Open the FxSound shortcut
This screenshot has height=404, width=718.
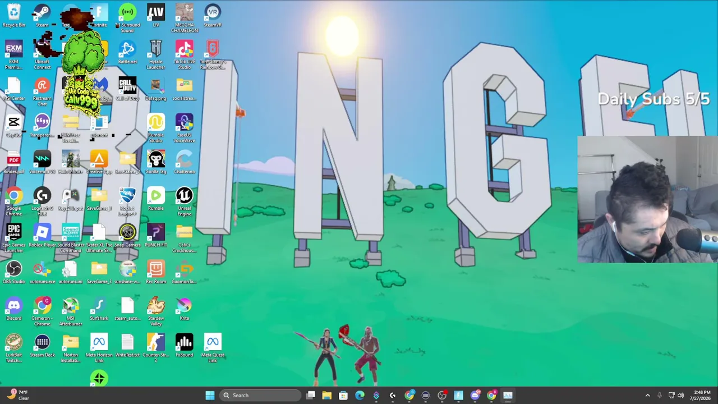185,346
